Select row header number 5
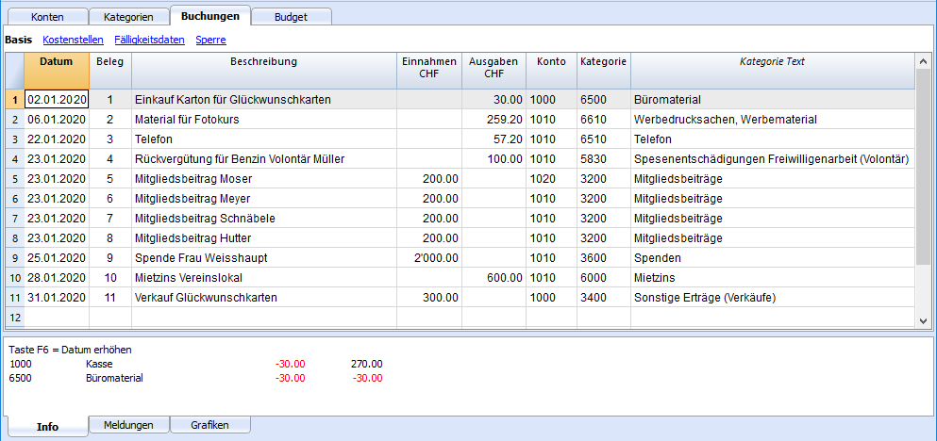This screenshot has height=441, width=937. 15,178
